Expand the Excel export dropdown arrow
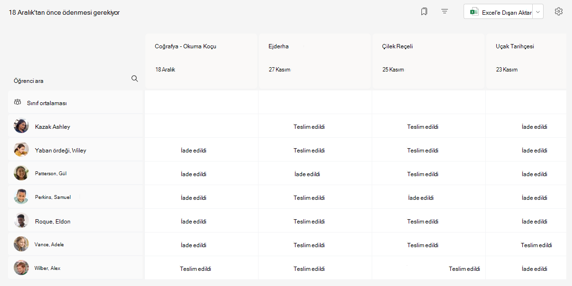 (x=538, y=12)
